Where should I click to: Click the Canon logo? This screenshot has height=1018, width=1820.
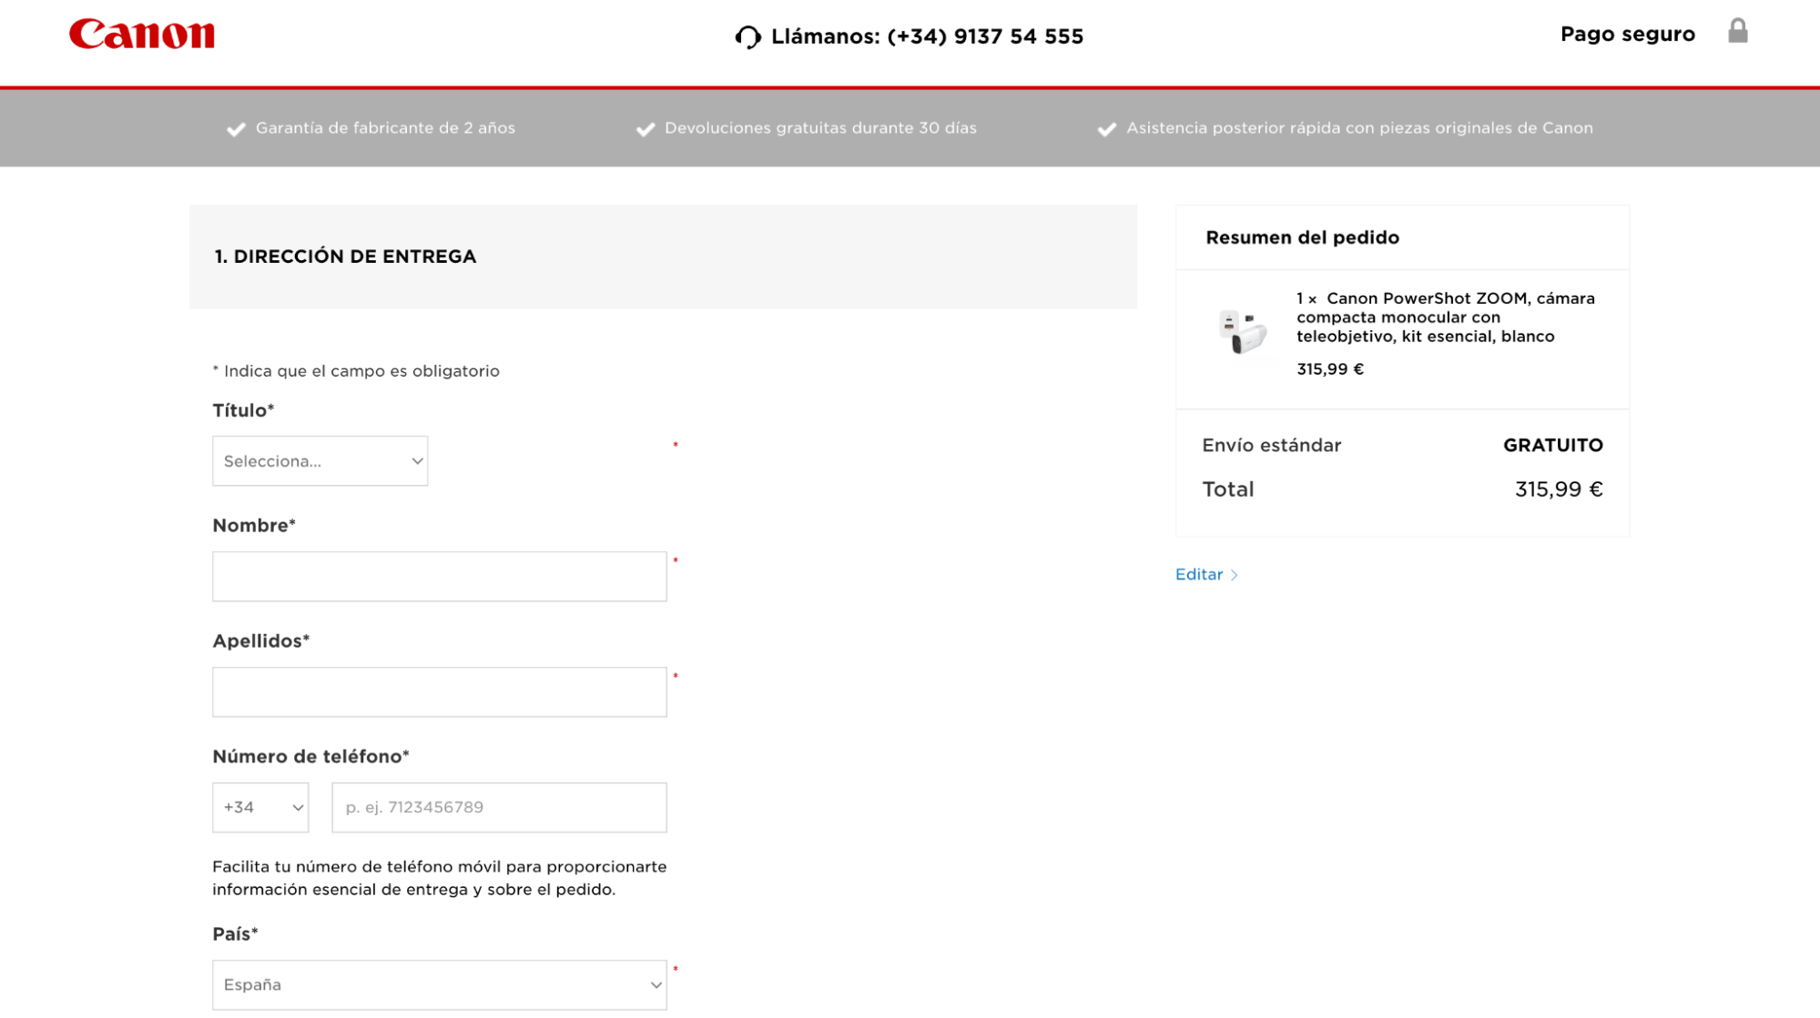(x=142, y=34)
